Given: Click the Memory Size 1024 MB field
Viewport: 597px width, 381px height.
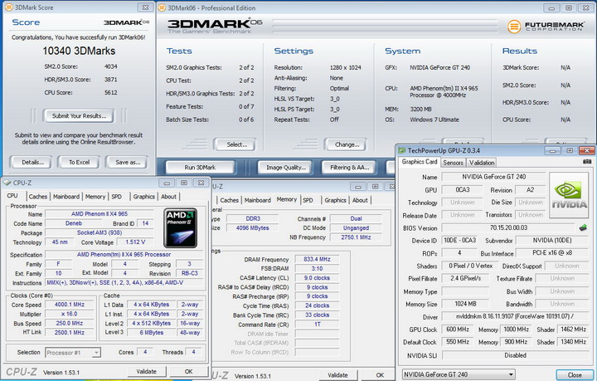Looking at the screenshot, I should pyautogui.click(x=465, y=304).
